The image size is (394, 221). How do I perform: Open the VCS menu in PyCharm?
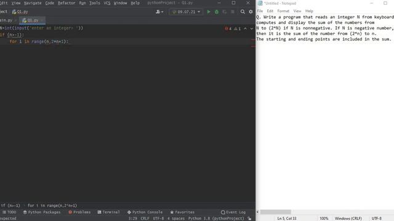pyautogui.click(x=107, y=3)
